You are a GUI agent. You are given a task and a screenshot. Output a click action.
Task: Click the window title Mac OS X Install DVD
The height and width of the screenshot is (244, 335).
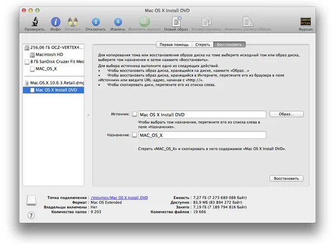[167, 11]
